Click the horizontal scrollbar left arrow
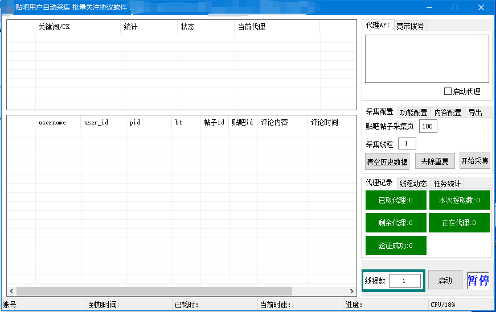 click(11, 291)
